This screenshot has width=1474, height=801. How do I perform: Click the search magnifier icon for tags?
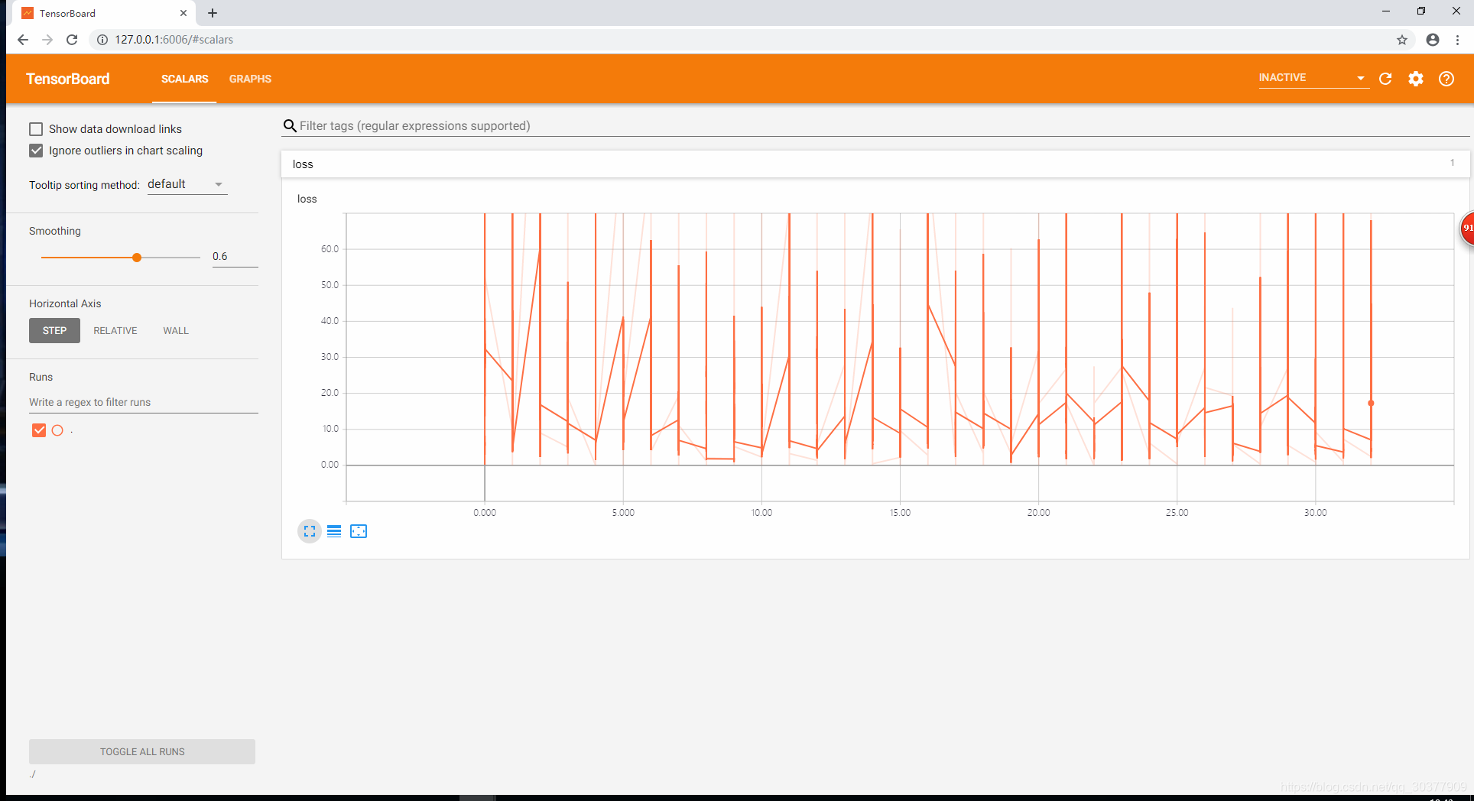coord(290,126)
